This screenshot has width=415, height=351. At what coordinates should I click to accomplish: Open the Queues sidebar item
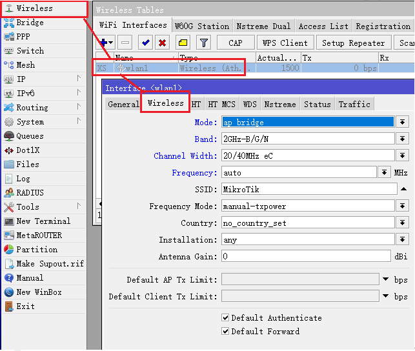tap(30, 136)
